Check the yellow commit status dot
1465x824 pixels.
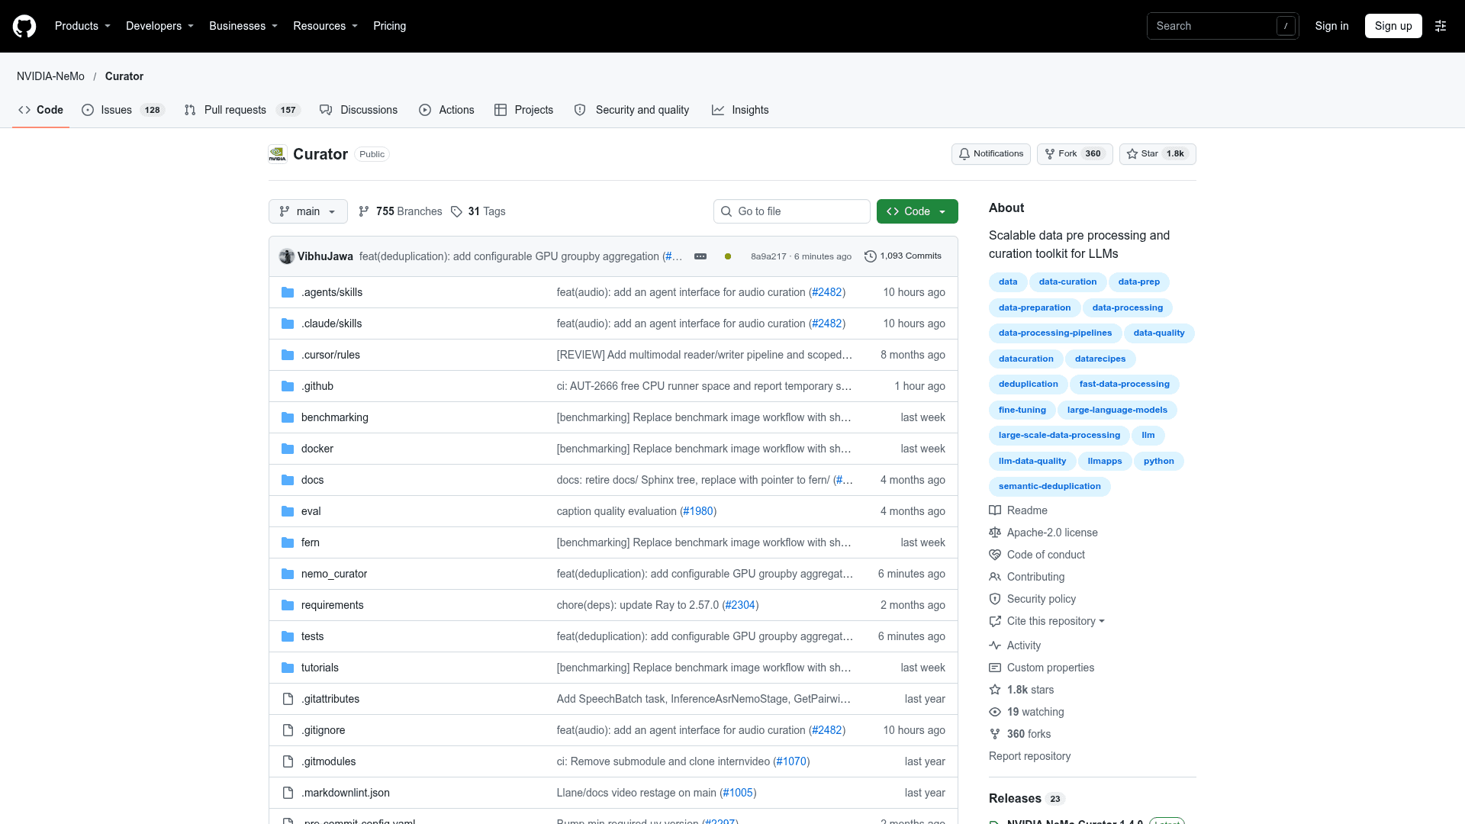point(728,256)
